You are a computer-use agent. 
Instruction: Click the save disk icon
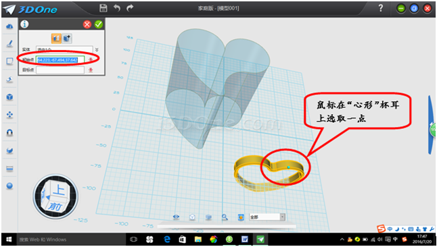pyautogui.click(x=103, y=8)
